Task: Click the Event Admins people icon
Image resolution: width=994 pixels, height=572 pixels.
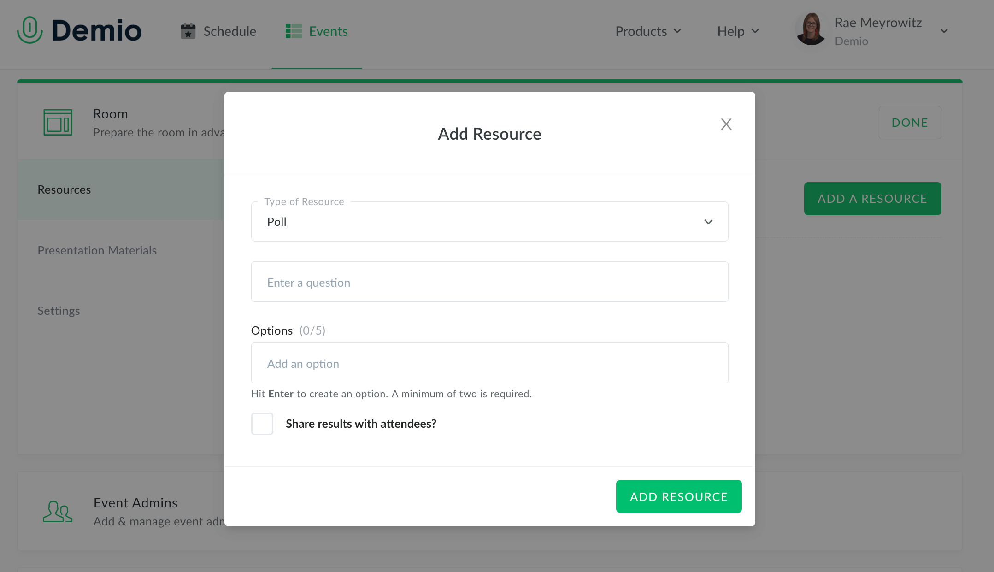Action: (57, 511)
